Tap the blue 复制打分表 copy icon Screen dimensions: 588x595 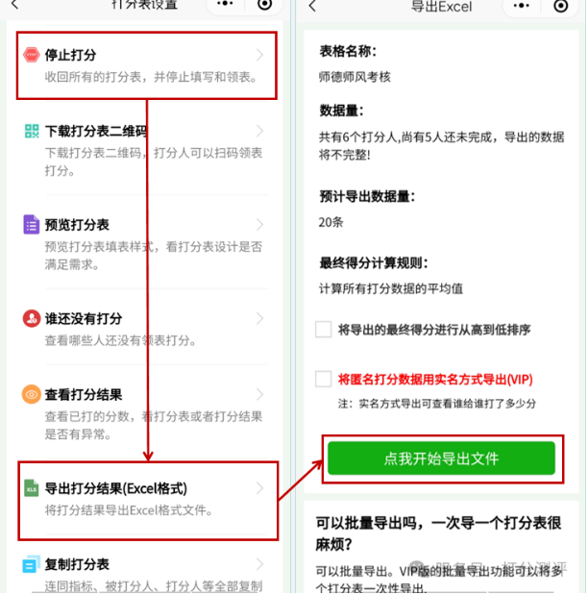click(x=32, y=564)
